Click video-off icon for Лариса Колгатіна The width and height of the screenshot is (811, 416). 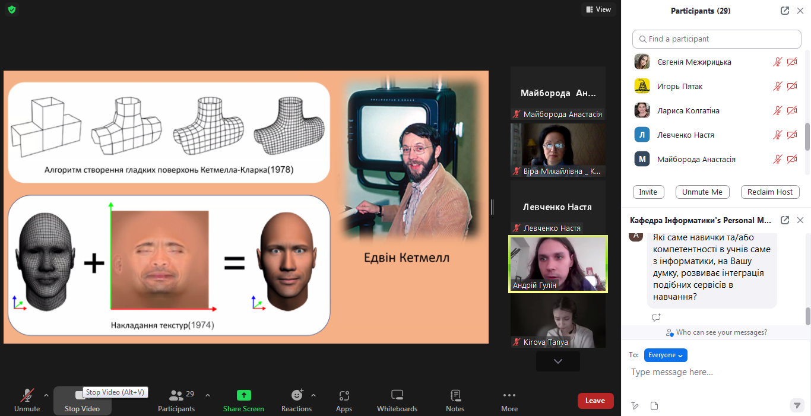tap(792, 110)
